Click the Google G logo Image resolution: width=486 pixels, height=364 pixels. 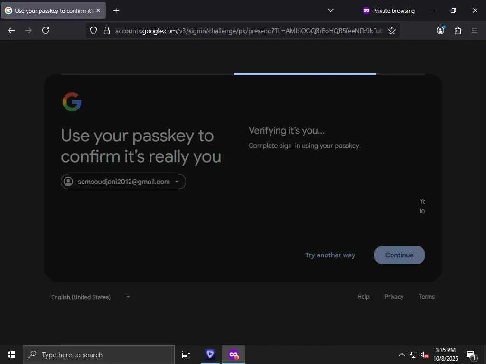tap(72, 102)
